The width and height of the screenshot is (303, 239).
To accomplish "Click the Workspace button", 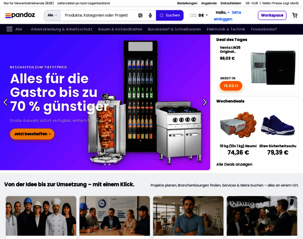I will pyautogui.click(x=272, y=15).
